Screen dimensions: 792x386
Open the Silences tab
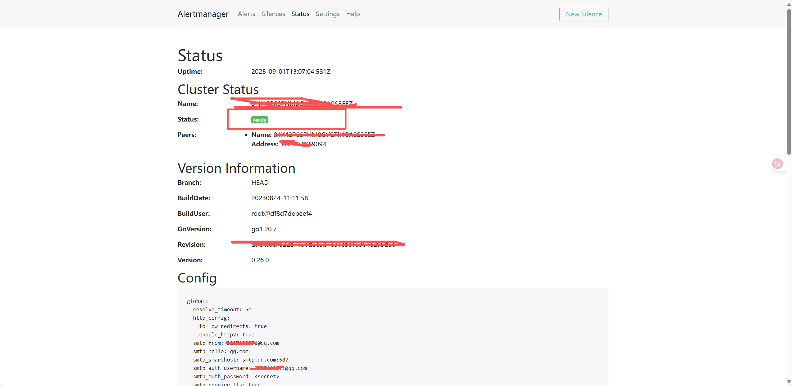click(x=273, y=14)
